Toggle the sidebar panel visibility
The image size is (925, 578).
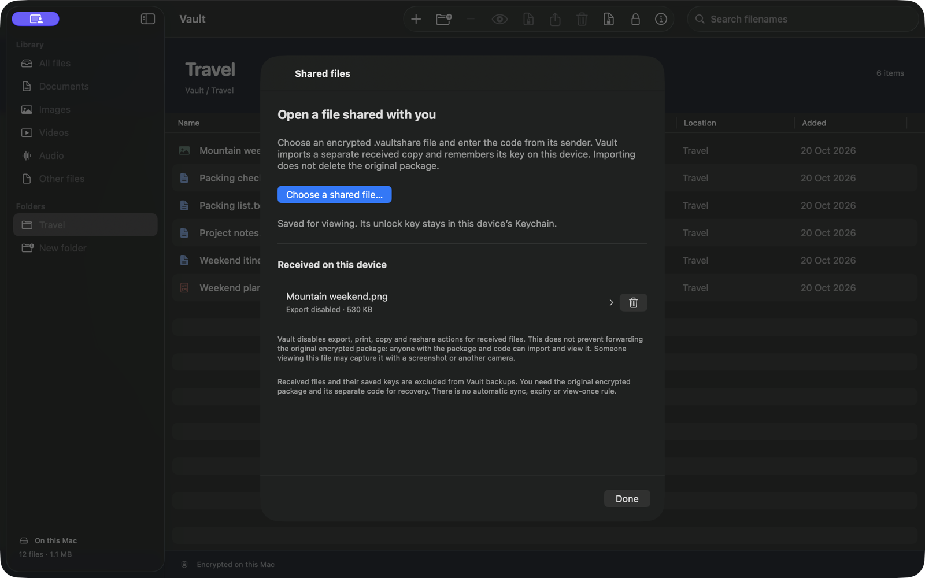pos(148,19)
